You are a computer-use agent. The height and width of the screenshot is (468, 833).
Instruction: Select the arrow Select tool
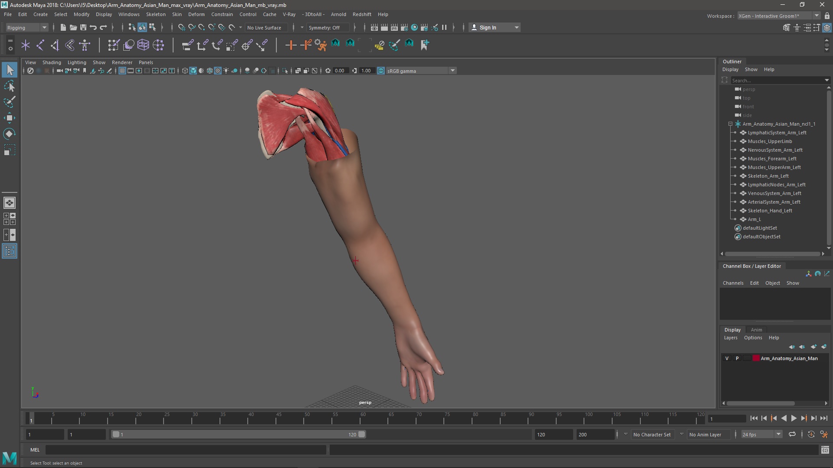pos(10,70)
